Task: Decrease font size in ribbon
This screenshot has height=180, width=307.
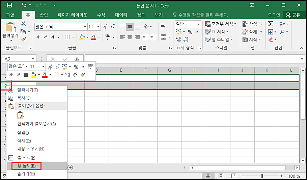Action: point(112,27)
